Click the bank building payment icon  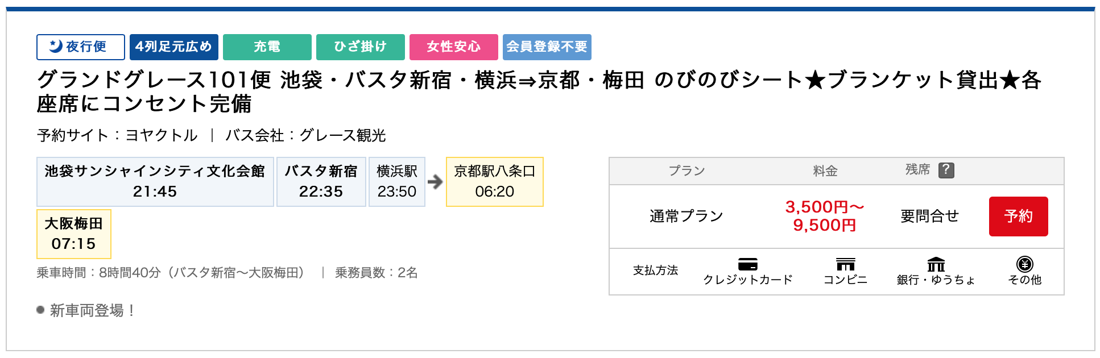[x=936, y=264]
